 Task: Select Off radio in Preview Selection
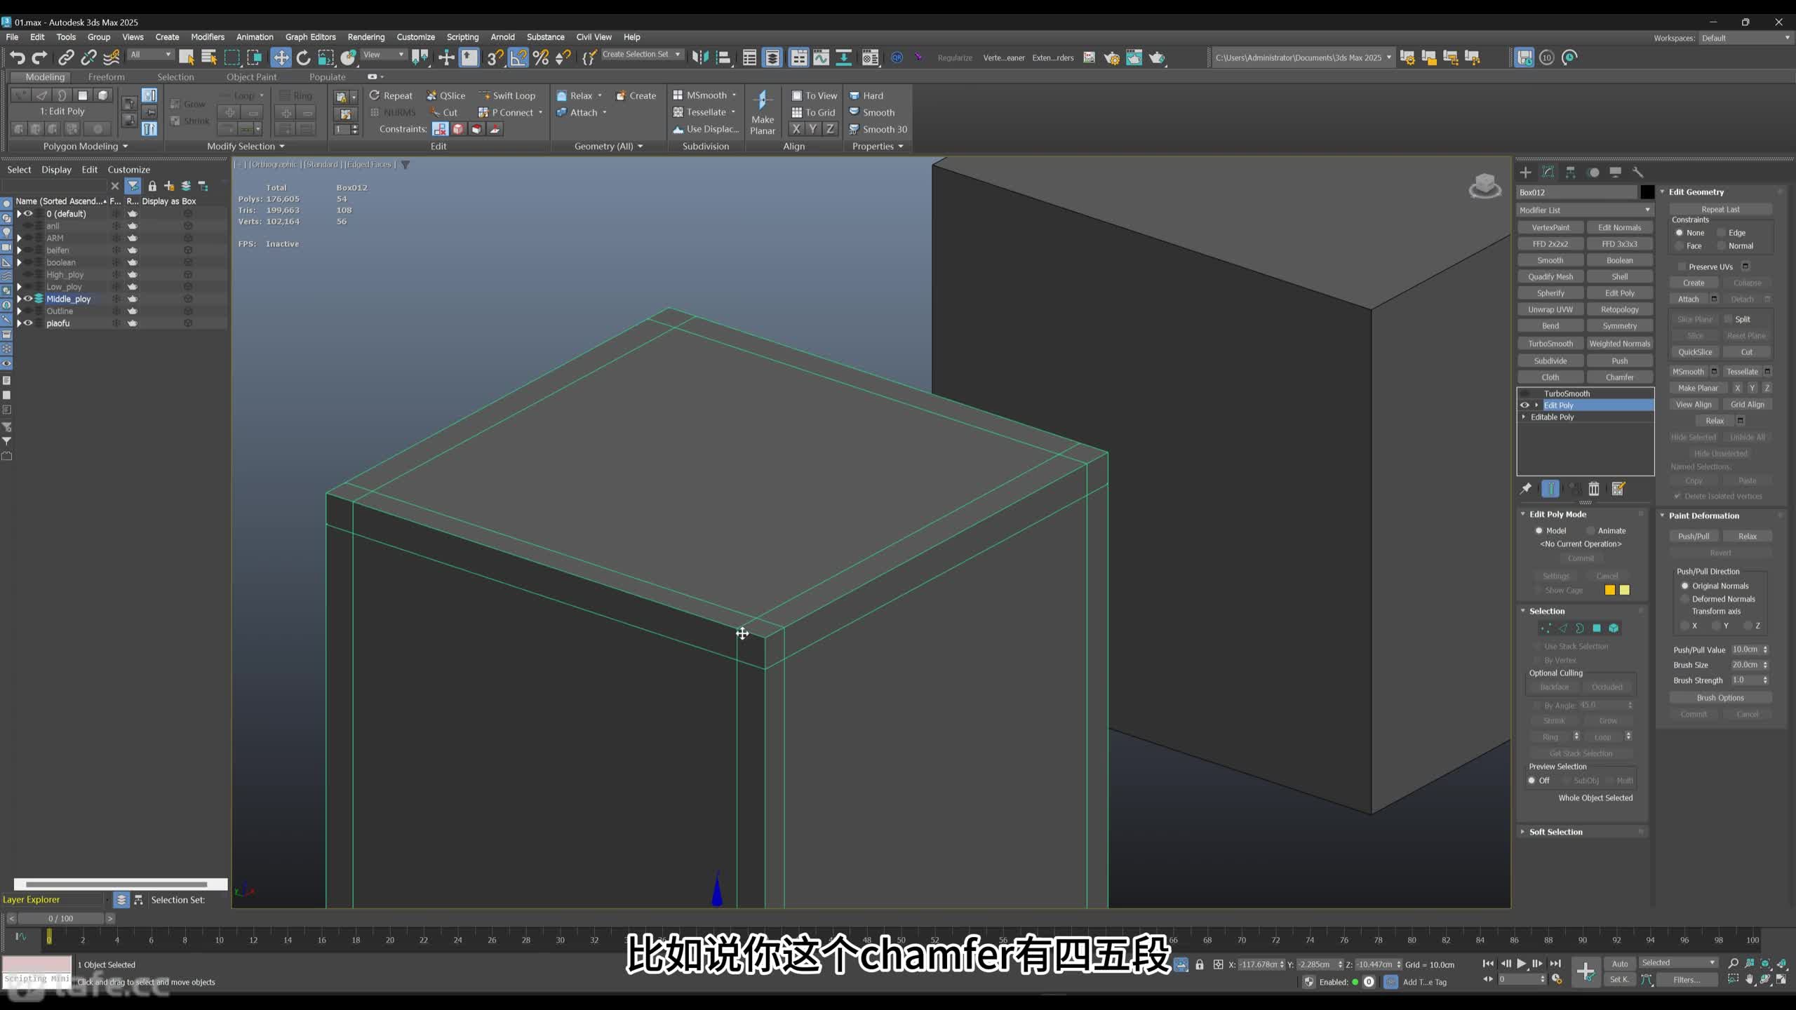(x=1532, y=781)
